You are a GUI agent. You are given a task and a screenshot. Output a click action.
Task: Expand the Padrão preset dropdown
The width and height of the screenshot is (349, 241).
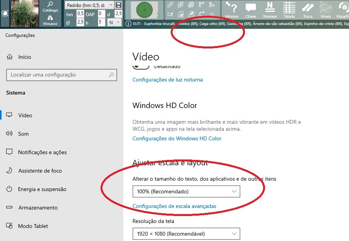[x=89, y=5]
